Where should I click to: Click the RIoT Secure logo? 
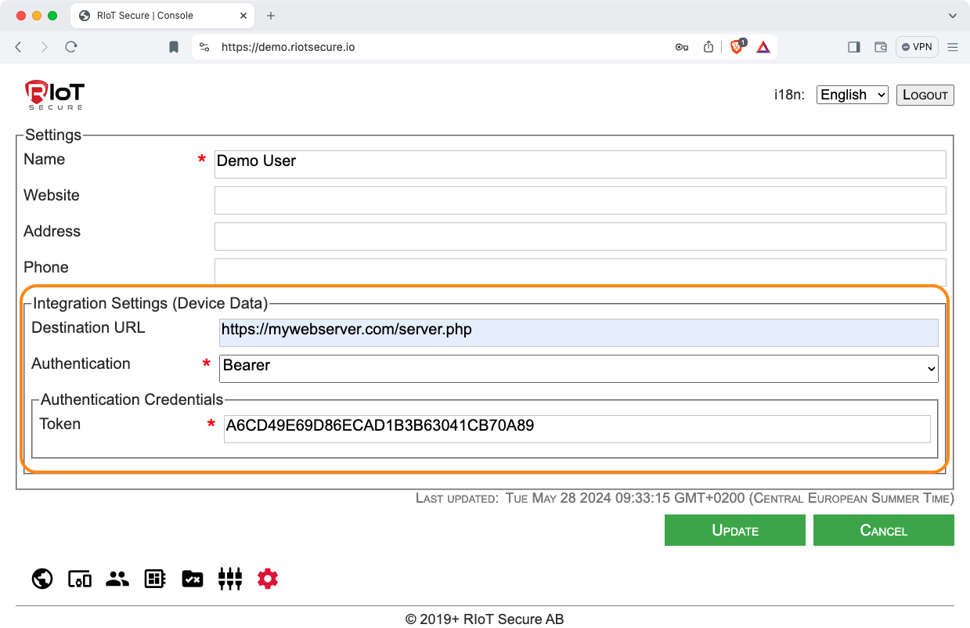(54, 95)
